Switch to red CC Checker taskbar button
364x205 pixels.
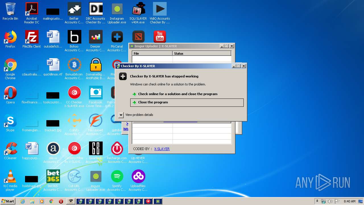tap(148, 201)
